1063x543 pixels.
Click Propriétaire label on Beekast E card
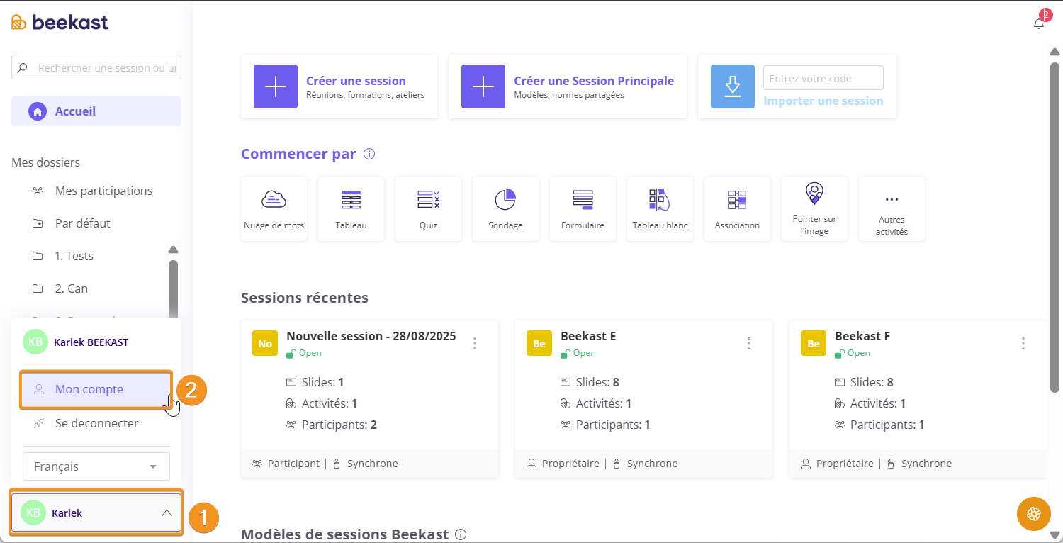click(570, 464)
